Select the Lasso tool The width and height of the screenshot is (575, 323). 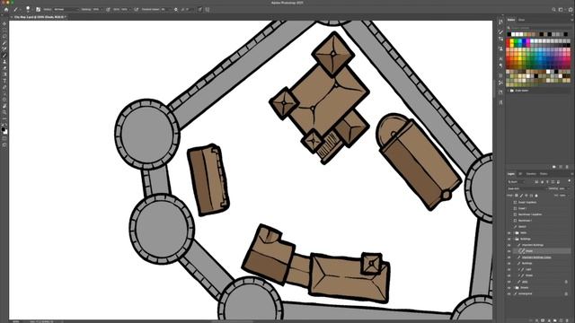coord(4,36)
